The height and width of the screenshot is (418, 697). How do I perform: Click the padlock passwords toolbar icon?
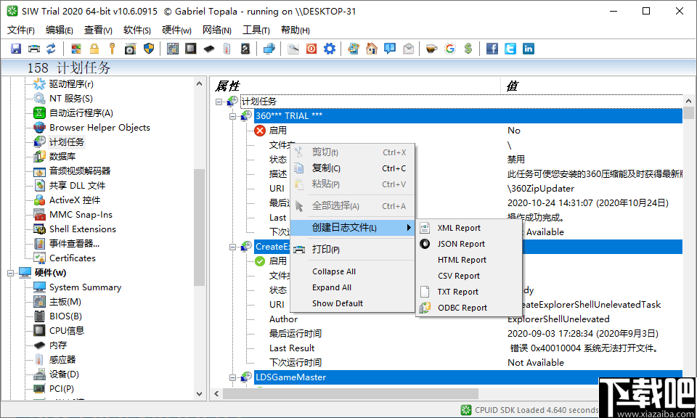point(95,48)
